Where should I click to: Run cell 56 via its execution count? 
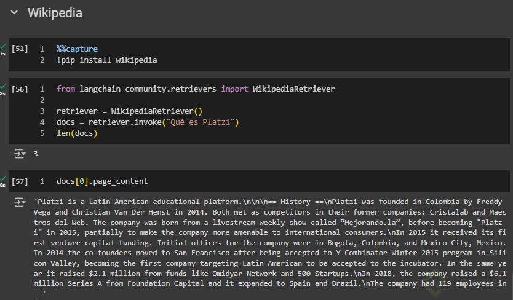[x=20, y=89]
